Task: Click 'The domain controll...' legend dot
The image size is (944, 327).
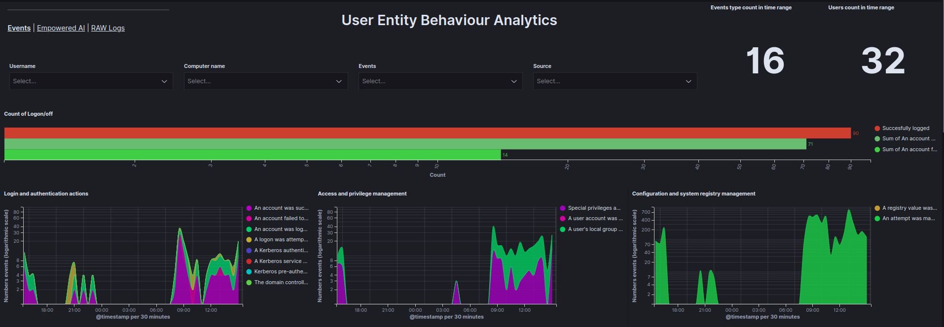Action: [249, 283]
